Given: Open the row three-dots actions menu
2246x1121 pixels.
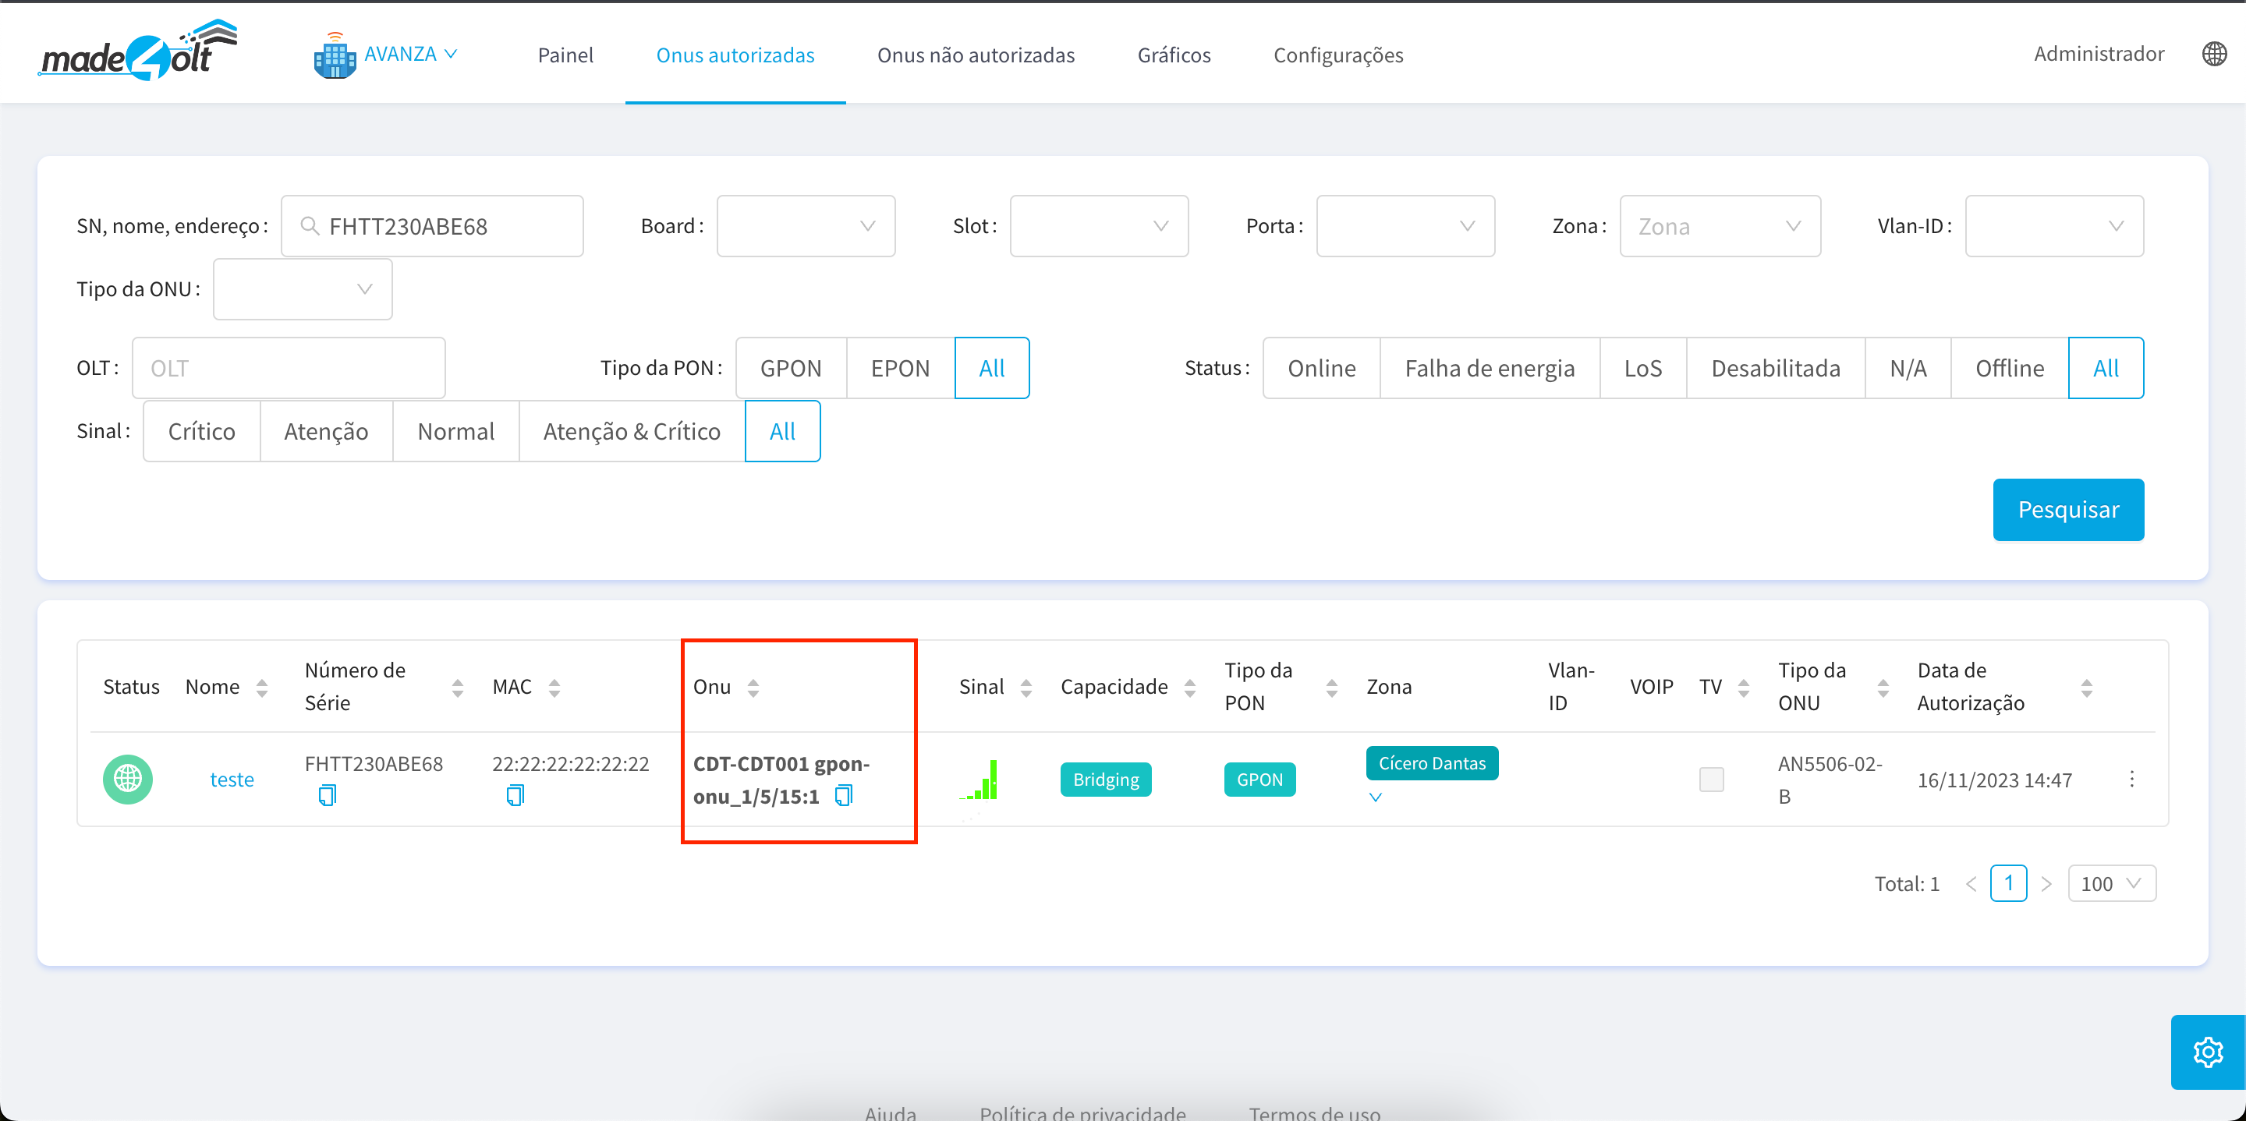Looking at the screenshot, I should tap(2131, 779).
